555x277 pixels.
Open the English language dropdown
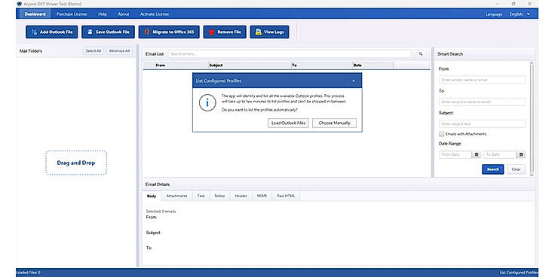click(x=520, y=14)
